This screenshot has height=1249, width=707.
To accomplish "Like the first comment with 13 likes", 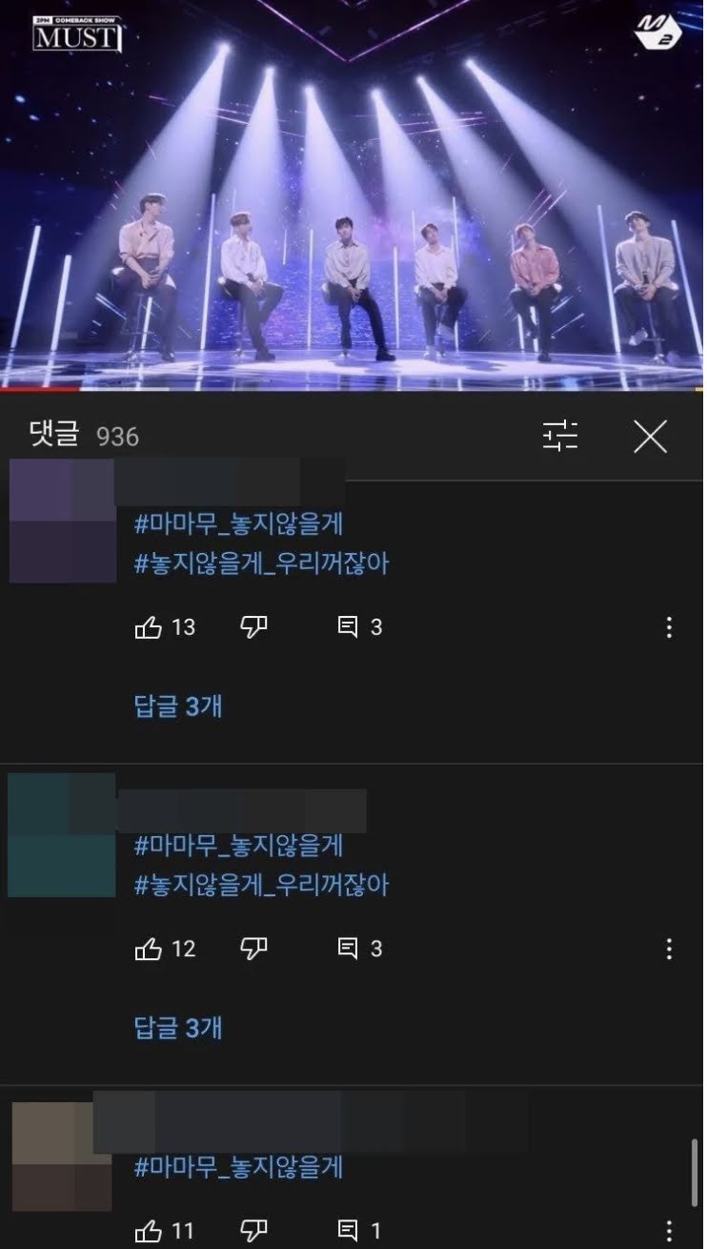I will click(149, 627).
